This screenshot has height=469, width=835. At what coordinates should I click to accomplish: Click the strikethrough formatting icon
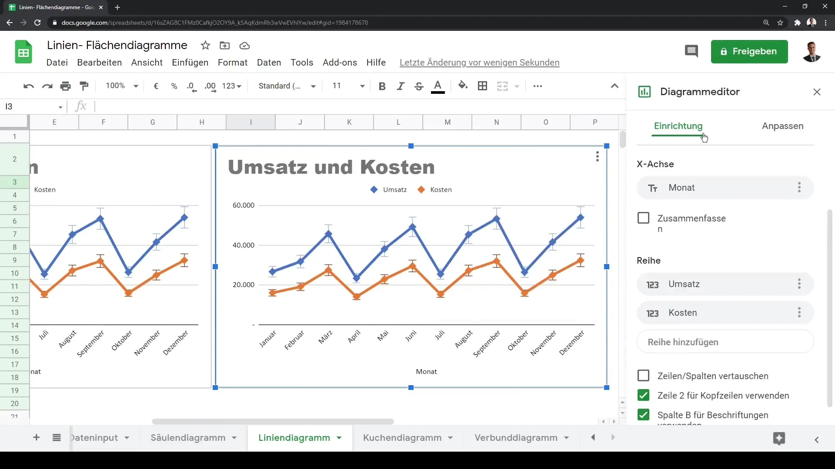coord(419,86)
